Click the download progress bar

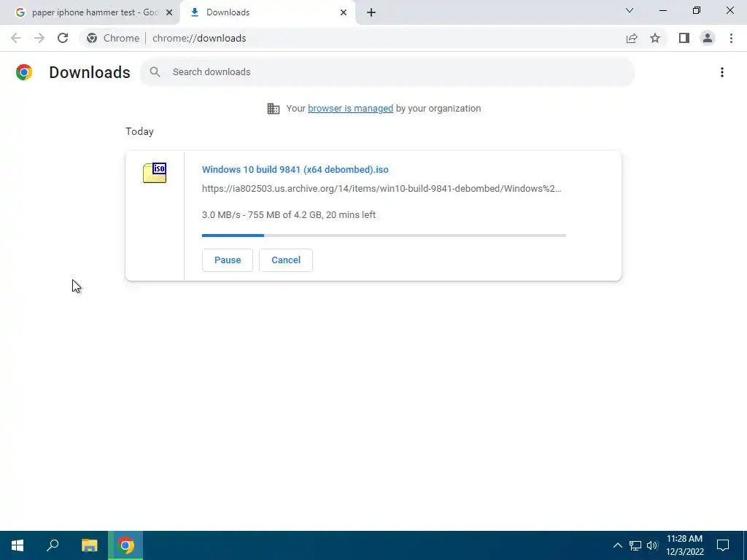tap(384, 236)
